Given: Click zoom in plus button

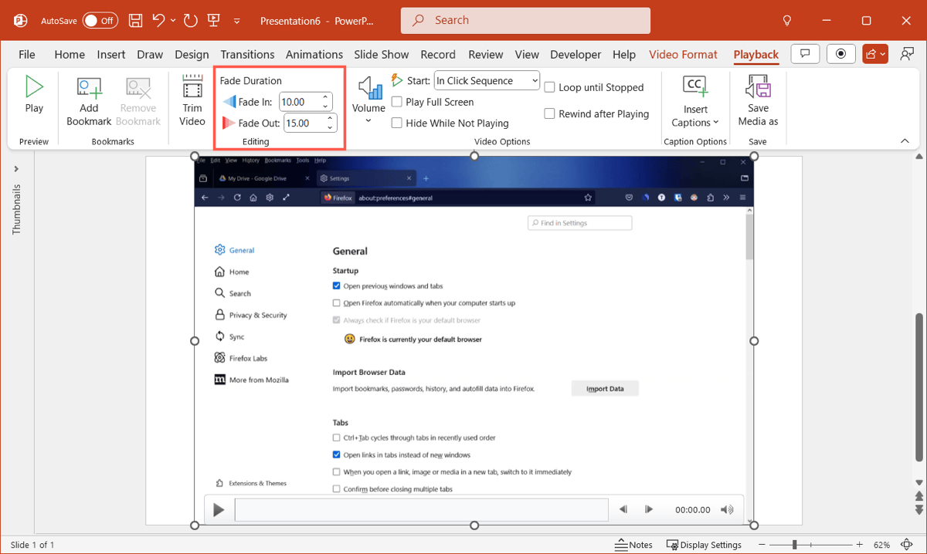Looking at the screenshot, I should coord(860,545).
